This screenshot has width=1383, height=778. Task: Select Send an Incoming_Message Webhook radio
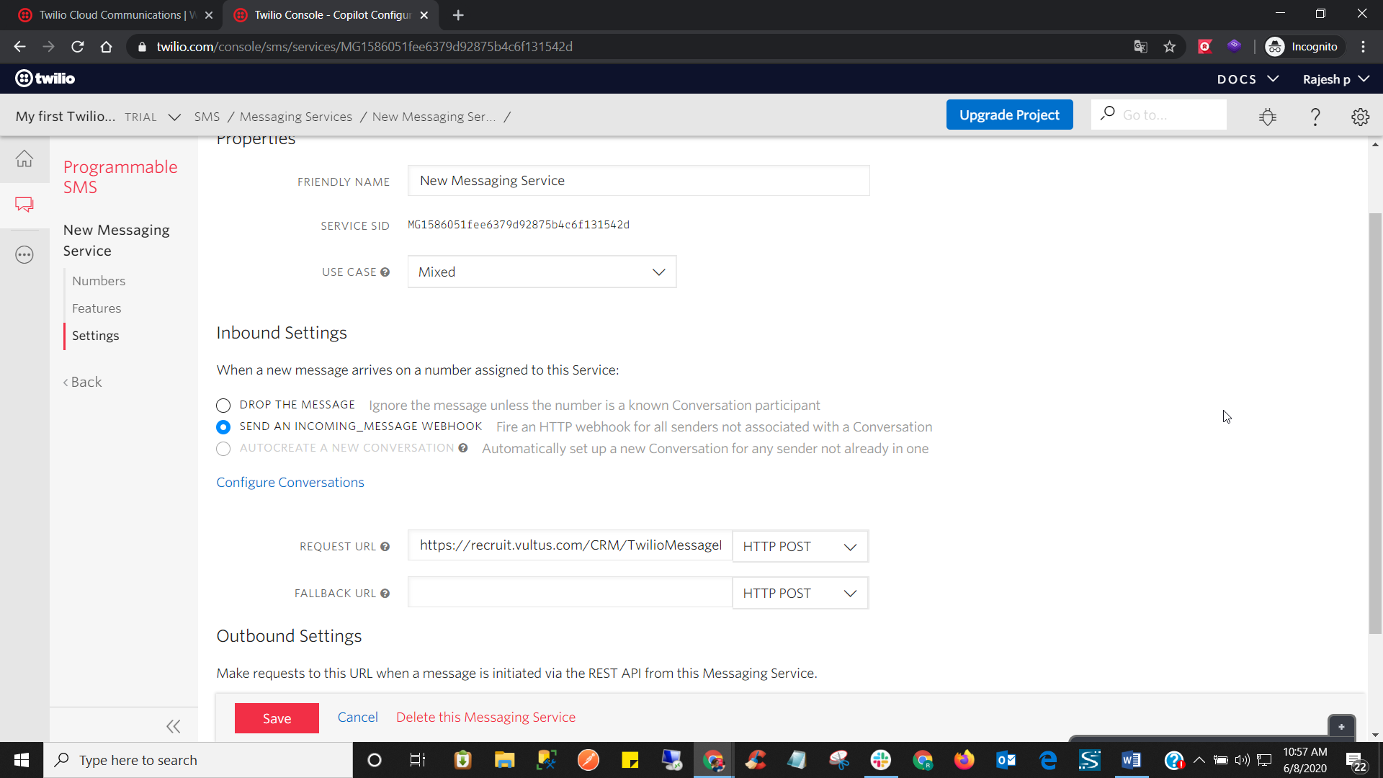point(223,427)
